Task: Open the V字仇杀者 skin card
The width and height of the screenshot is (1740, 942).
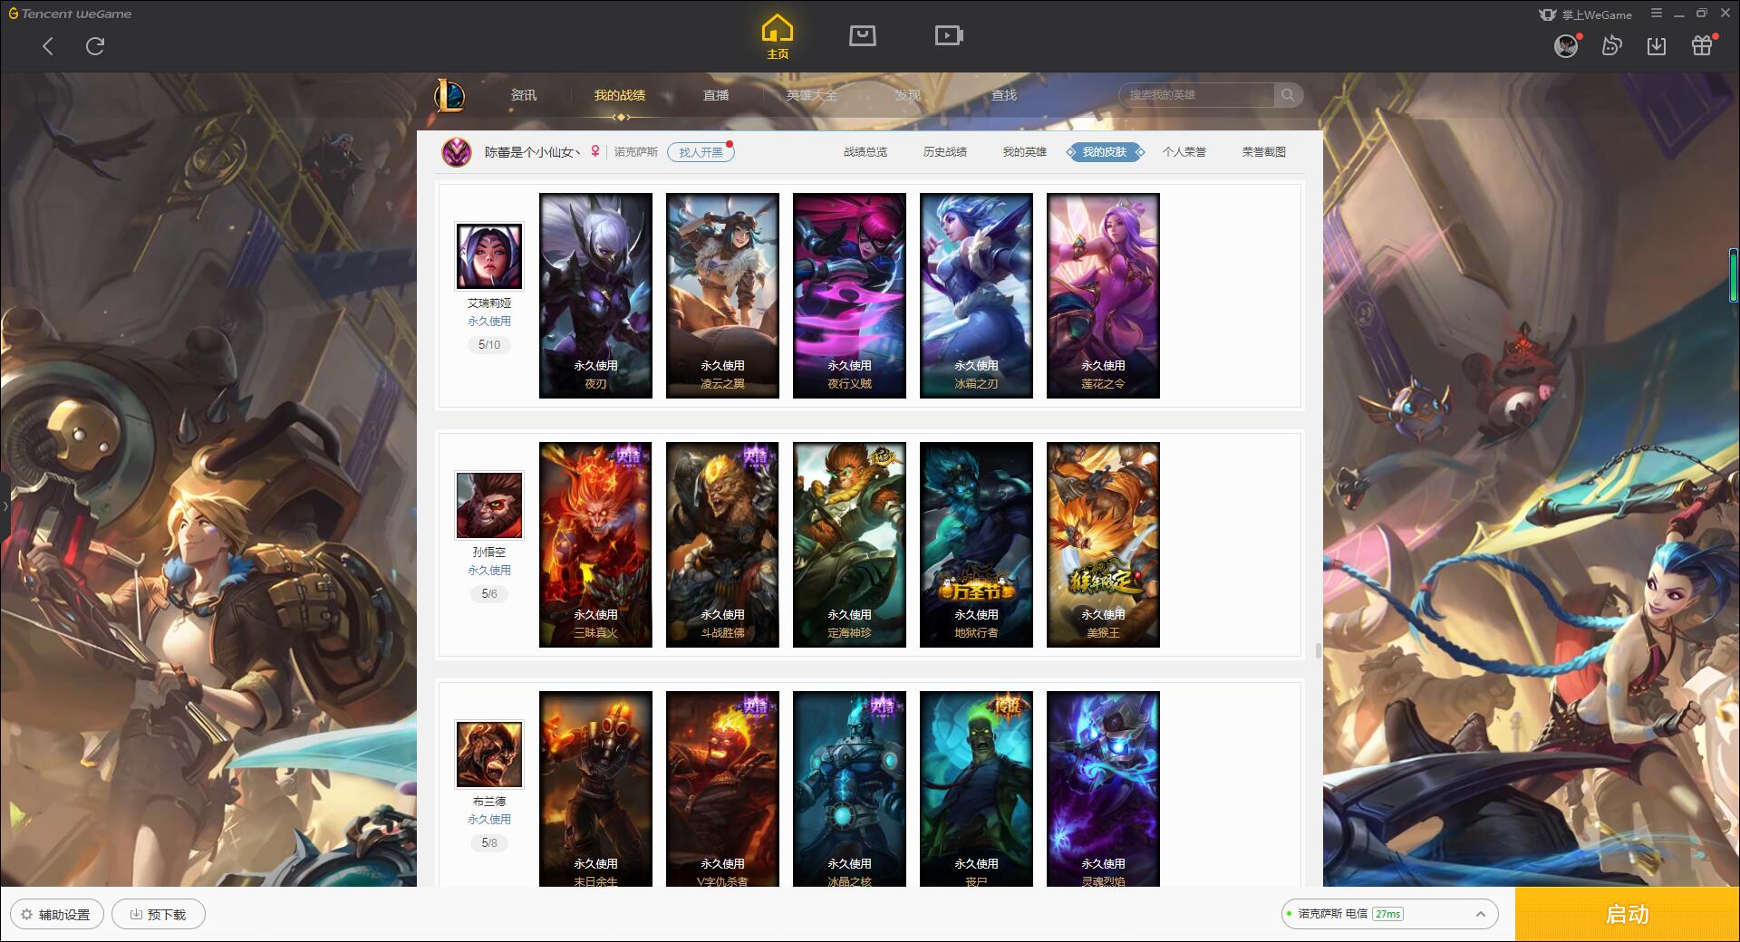Action: coord(722,789)
